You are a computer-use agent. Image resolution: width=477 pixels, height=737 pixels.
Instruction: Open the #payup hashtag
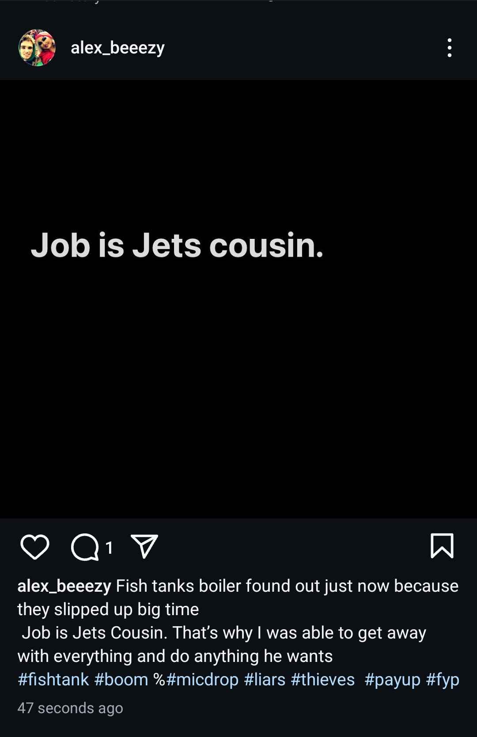pos(392,680)
